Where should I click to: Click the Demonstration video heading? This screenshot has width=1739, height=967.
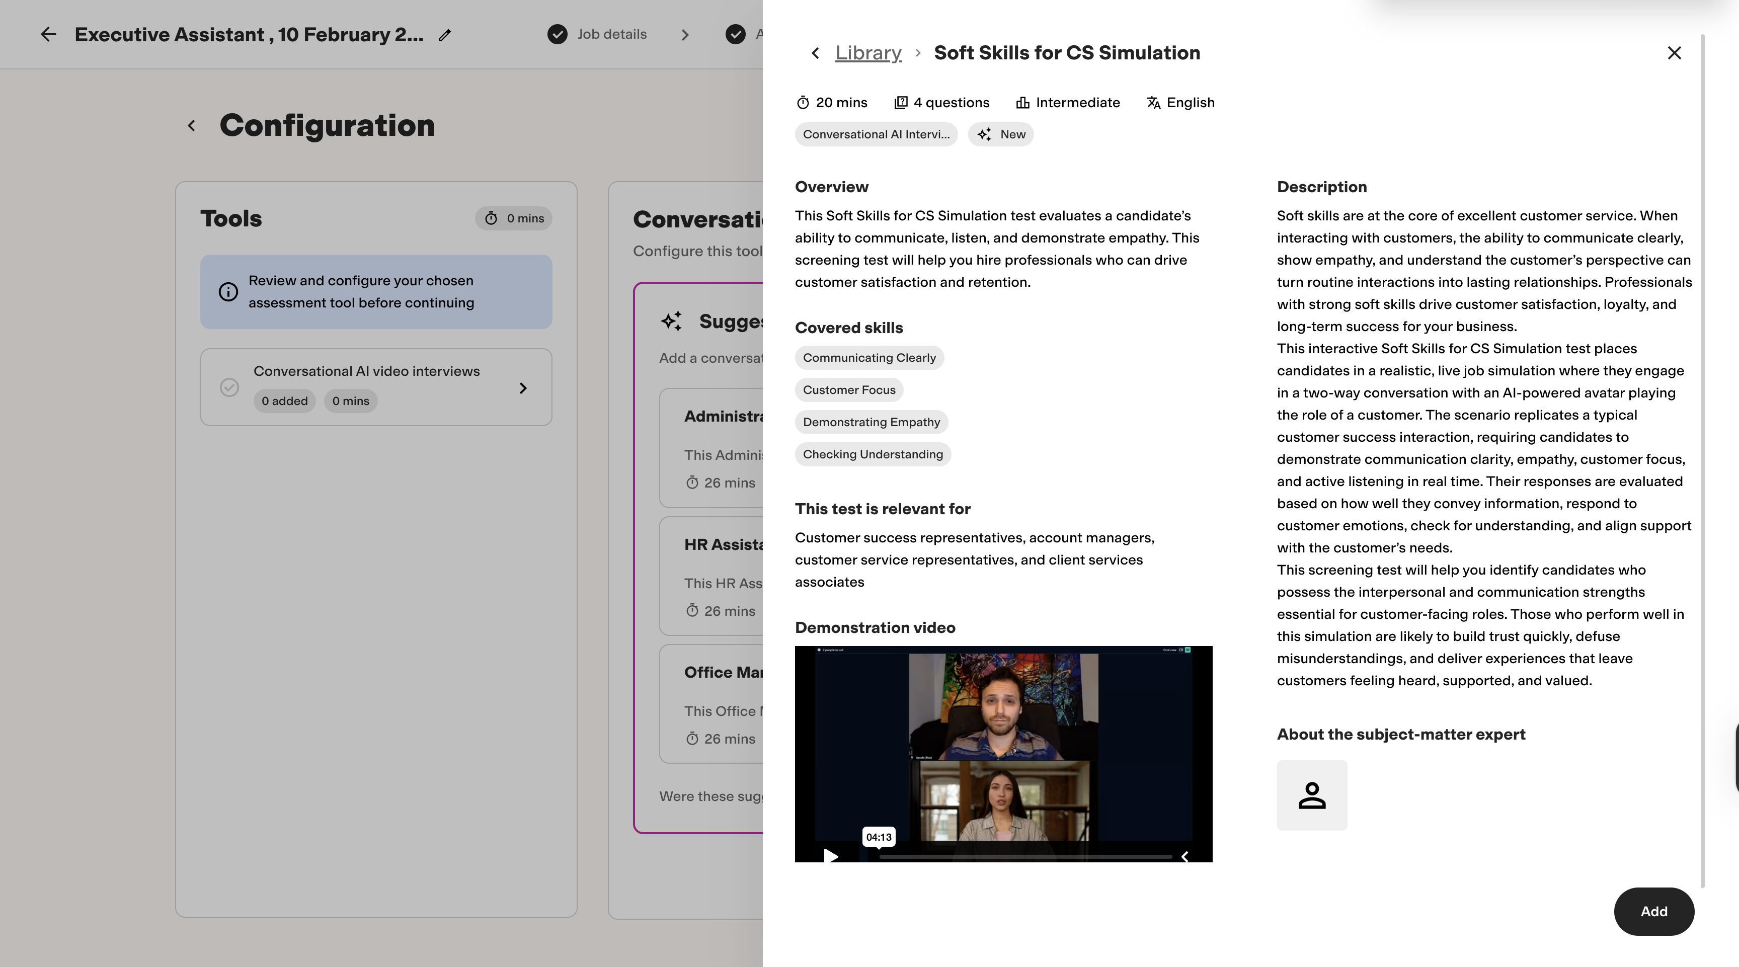pos(875,627)
